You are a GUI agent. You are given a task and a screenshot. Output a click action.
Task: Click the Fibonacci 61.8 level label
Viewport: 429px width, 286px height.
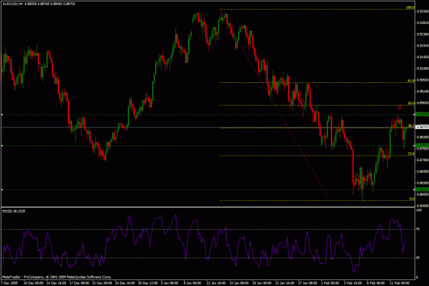tap(411, 81)
